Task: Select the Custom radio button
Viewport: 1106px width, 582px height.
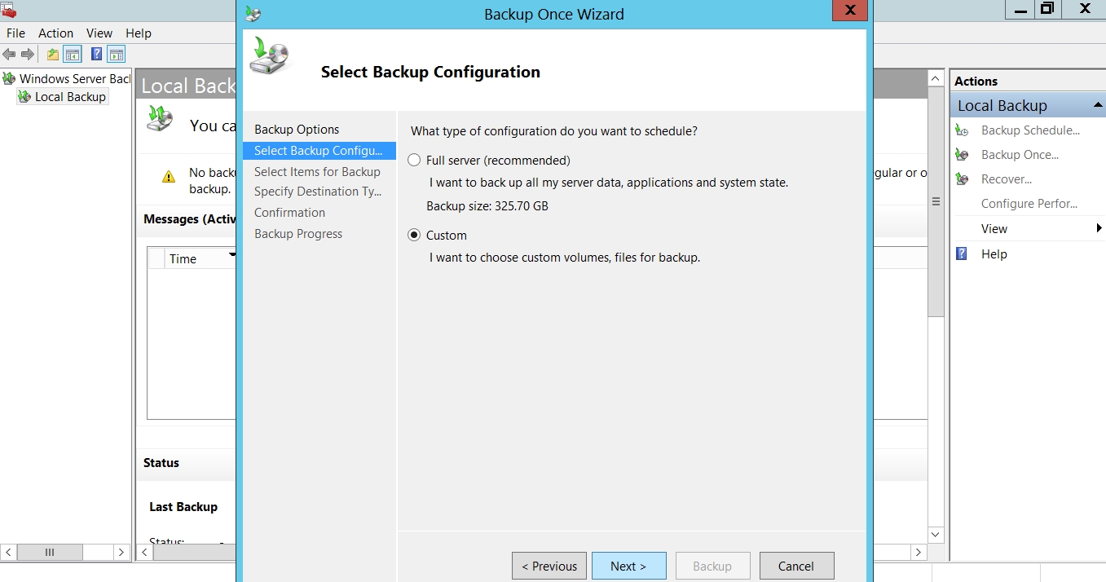Action: 414,236
